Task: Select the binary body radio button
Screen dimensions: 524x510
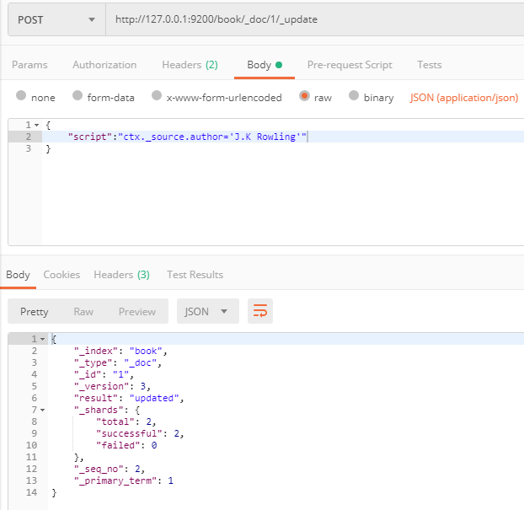Action: (354, 95)
